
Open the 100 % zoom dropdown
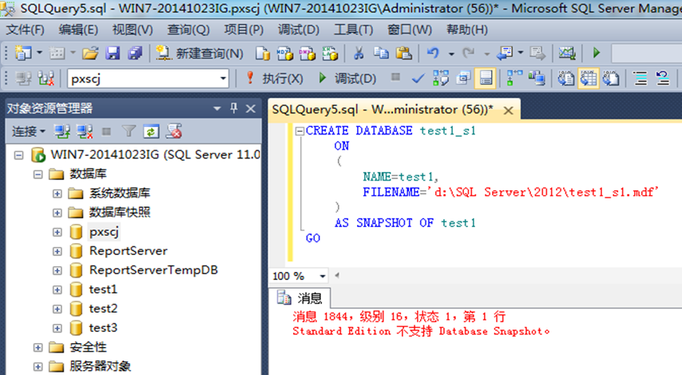tap(323, 276)
